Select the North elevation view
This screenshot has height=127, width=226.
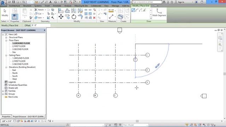point(15,73)
